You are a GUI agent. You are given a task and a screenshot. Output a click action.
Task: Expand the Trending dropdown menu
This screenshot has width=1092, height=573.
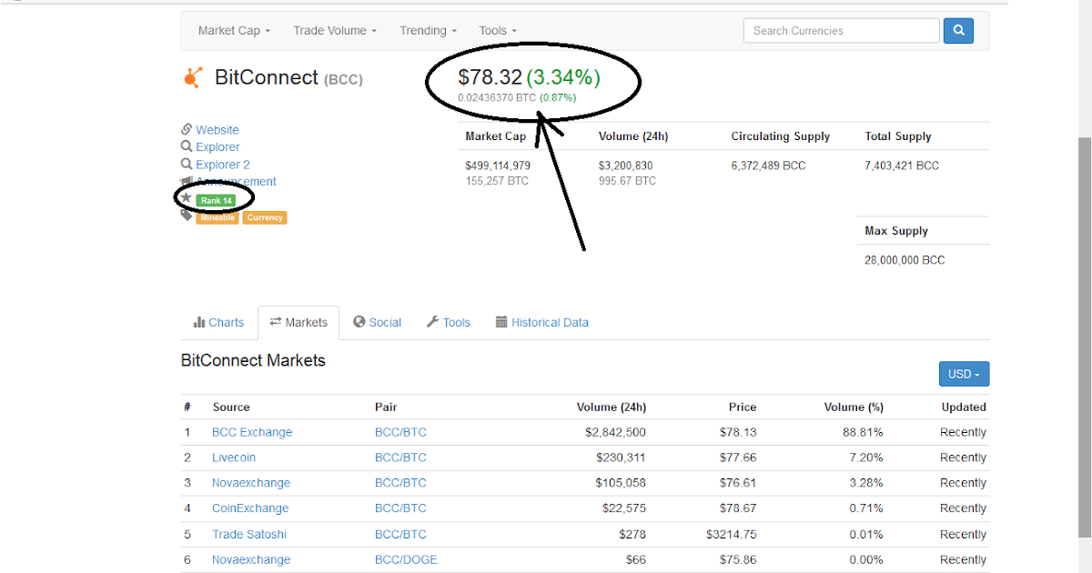[x=429, y=30]
